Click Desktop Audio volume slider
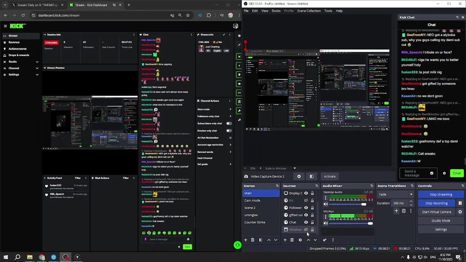The height and width of the screenshot is (262, 466). click(x=351, y=204)
